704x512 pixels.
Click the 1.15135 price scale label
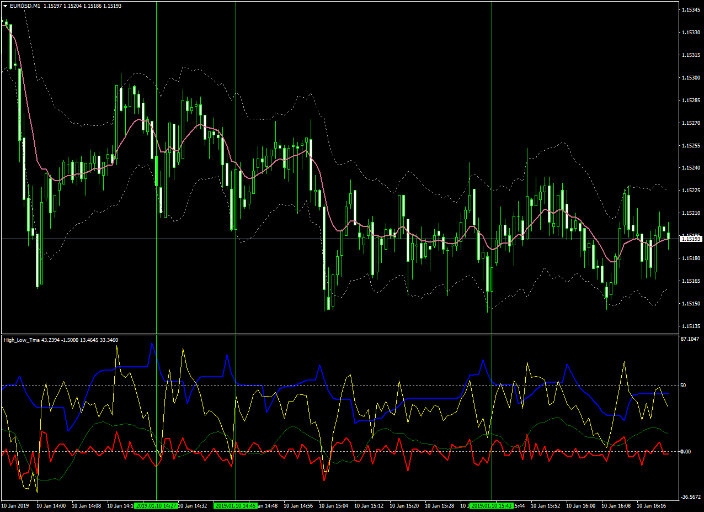691,326
